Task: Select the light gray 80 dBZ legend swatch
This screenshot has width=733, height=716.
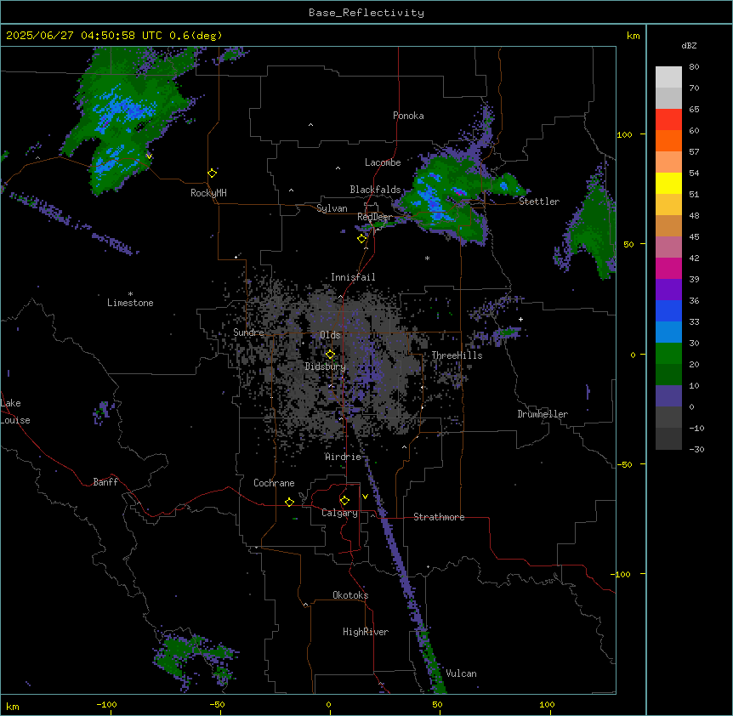Action: pyautogui.click(x=668, y=77)
